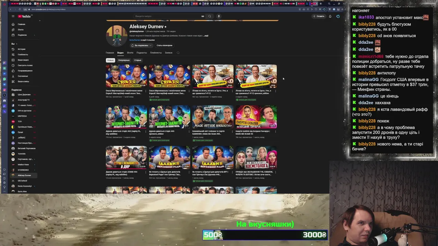
Task: Go back with the browser back arrow
Action: [11, 9]
